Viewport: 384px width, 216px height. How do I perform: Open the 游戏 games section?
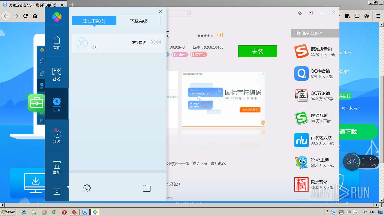click(x=57, y=74)
